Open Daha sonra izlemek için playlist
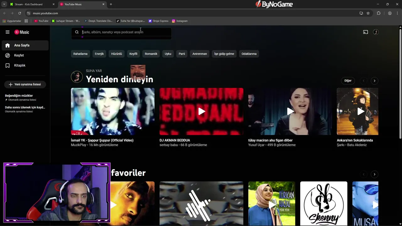The image size is (402, 226). click(x=25, y=109)
